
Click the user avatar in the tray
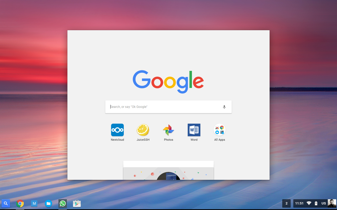point(332,203)
